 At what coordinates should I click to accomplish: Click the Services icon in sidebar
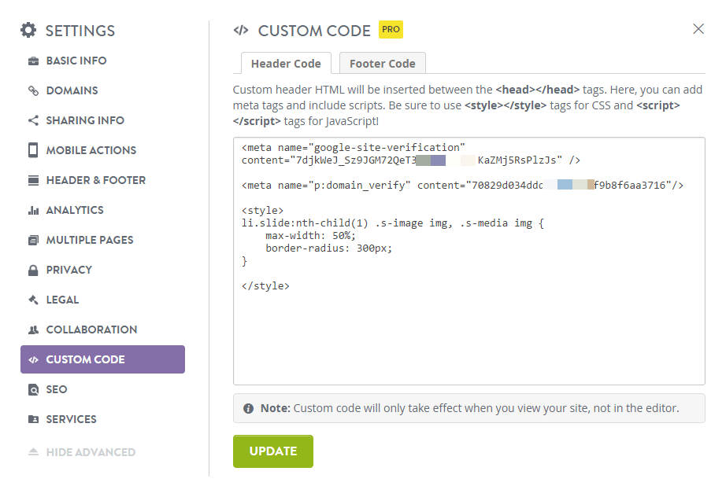tap(33, 419)
